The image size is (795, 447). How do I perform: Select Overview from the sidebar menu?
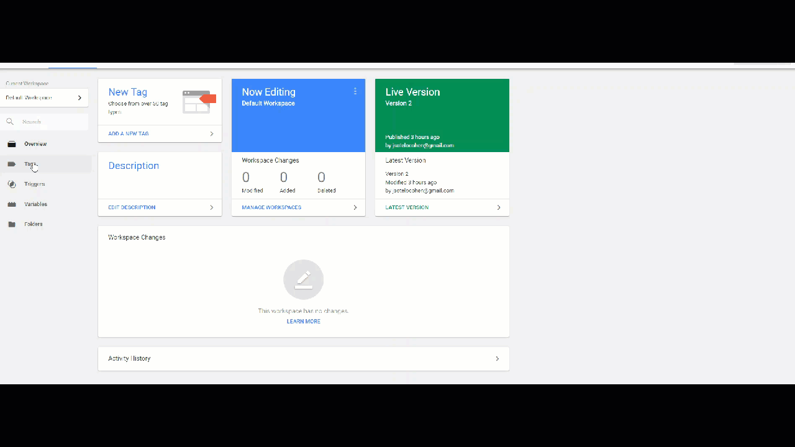click(35, 144)
